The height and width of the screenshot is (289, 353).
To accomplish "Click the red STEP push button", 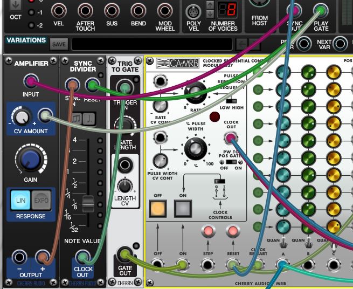I will 208,231.
